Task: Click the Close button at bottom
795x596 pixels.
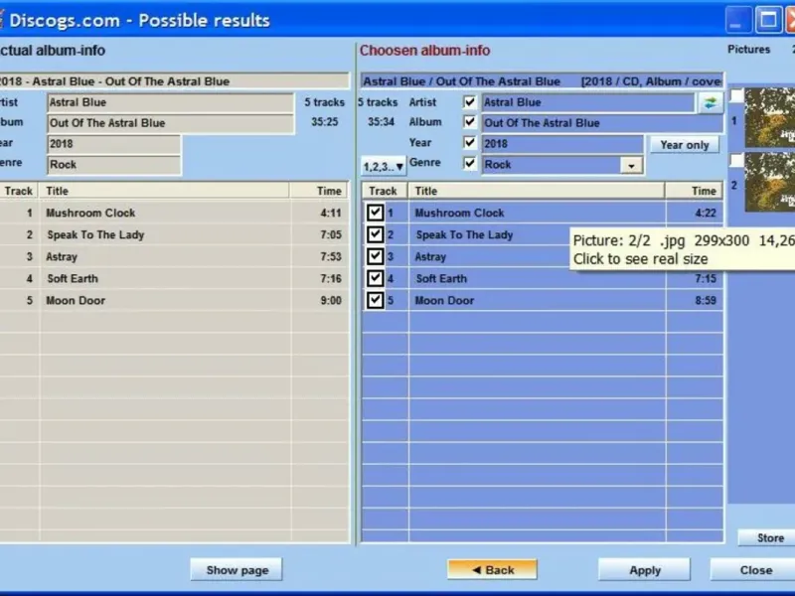Action: [x=755, y=570]
